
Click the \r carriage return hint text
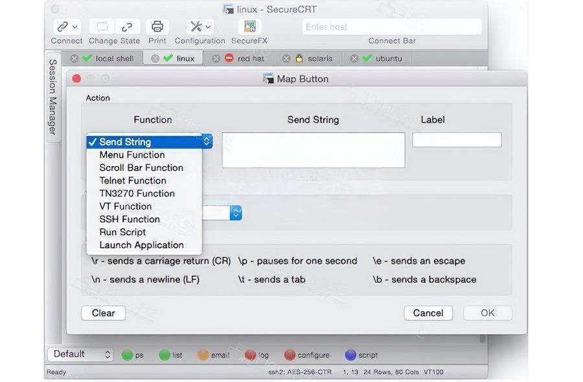161,261
